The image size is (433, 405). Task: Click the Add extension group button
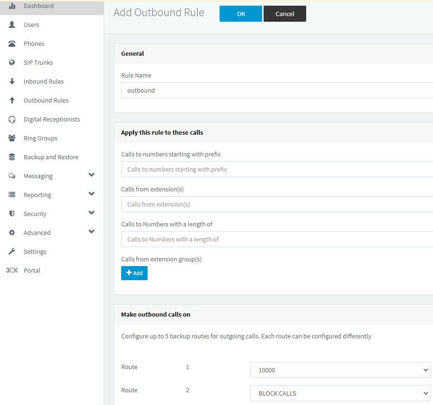point(134,273)
